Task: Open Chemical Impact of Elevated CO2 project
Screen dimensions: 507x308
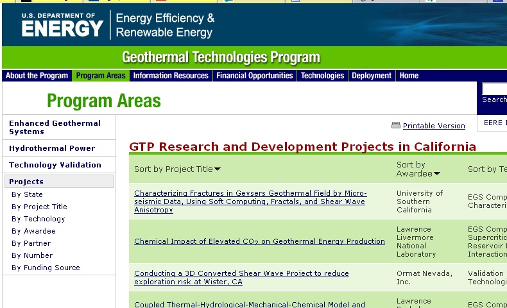Action: pos(259,242)
